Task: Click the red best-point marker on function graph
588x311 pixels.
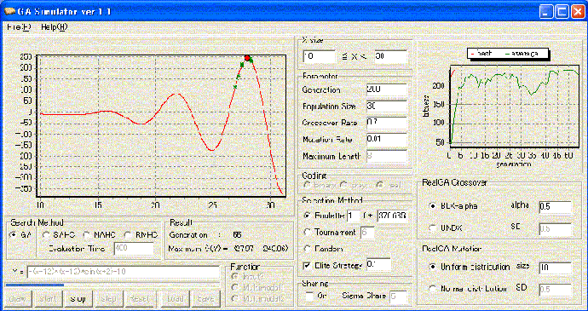Action: pos(247,58)
